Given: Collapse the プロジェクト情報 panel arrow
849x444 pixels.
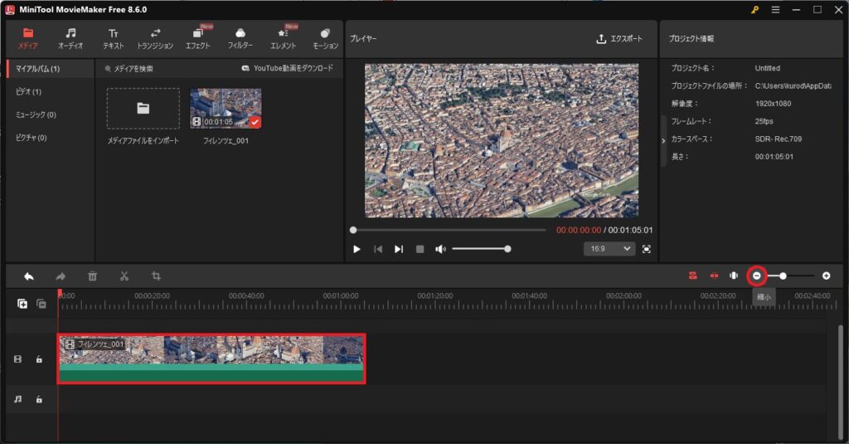Looking at the screenshot, I should [x=663, y=141].
